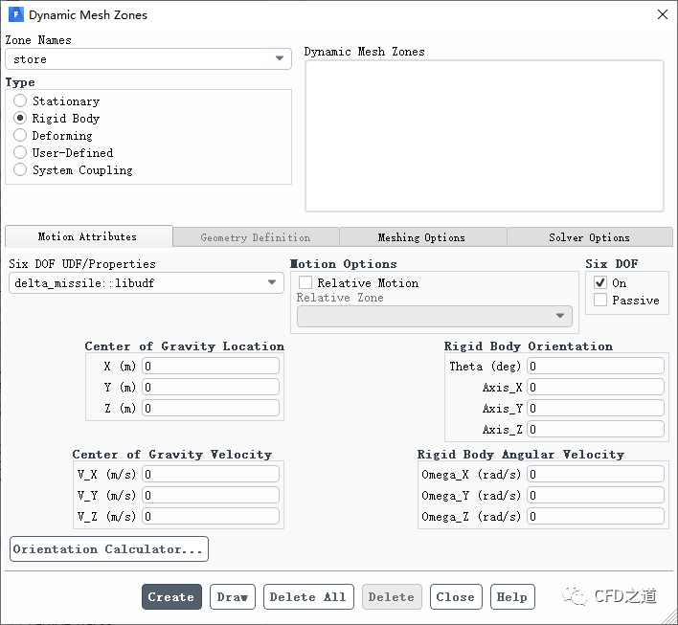678x625 pixels.
Task: Expand the Six DOF UDF/Properties dropdown
Action: pyautogui.click(x=147, y=283)
